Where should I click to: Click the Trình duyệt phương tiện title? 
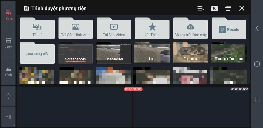coord(59,9)
